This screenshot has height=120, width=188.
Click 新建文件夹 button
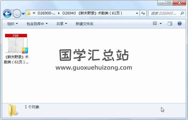84,24
